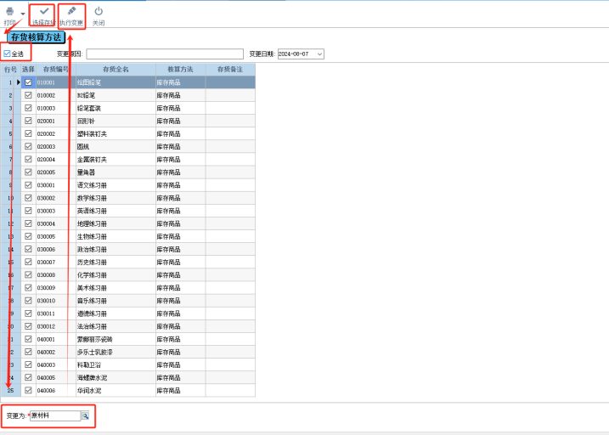Viewport: 609px width, 435px height.
Task: Select the 英语练习册 cell
Action: pyautogui.click(x=116, y=211)
